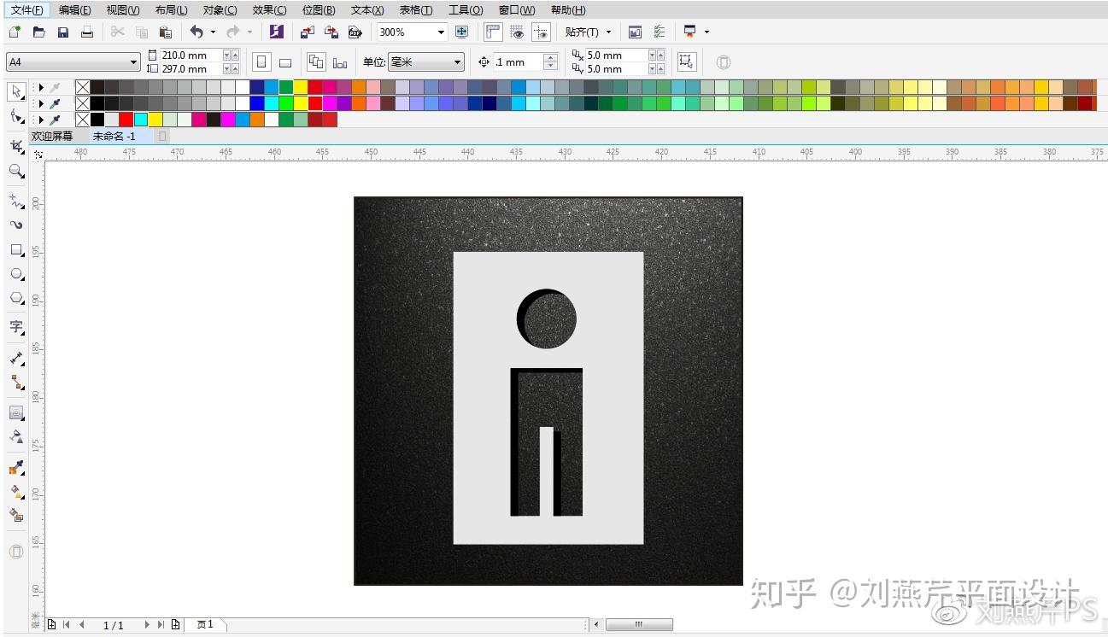Switch page orientation to portrait
Viewport: 1108px width, 637px height.
tap(261, 61)
